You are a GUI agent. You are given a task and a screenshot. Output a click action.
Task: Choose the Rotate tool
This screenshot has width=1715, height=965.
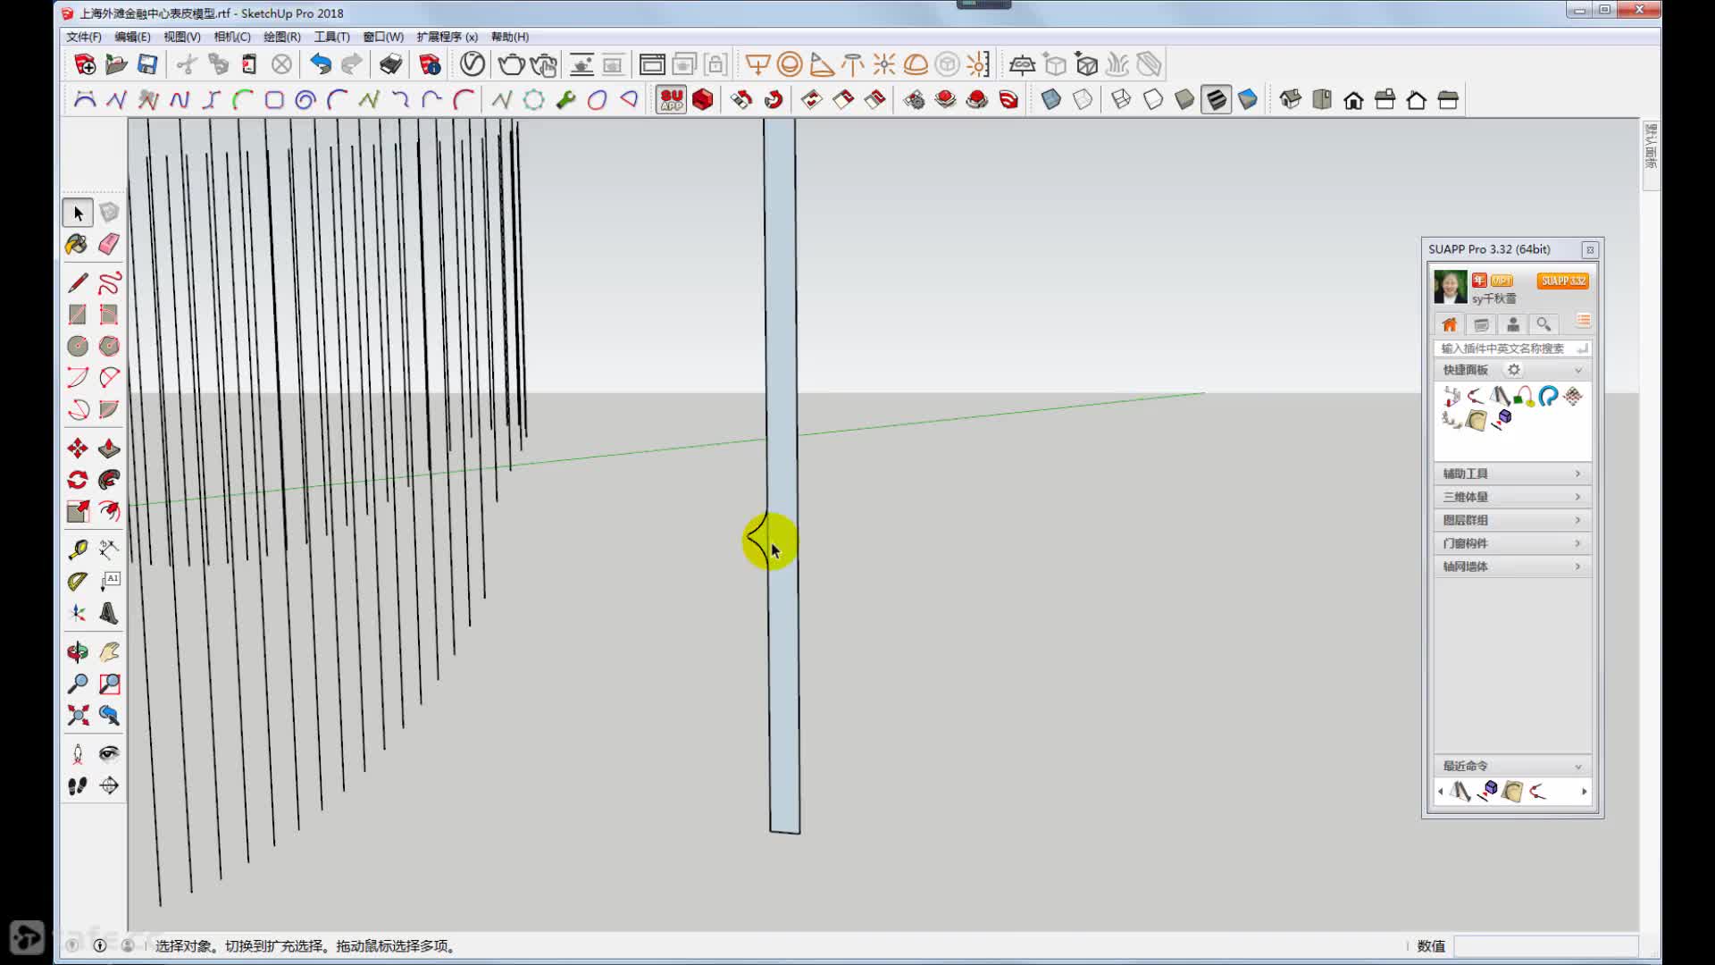coord(78,480)
